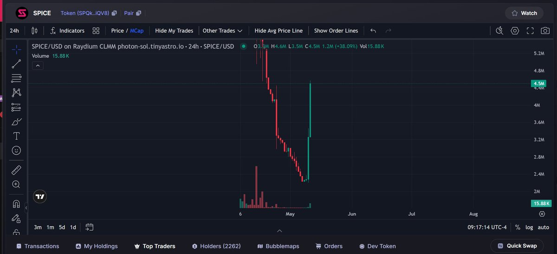Click the SPICE token logo icon
The width and height of the screenshot is (557, 254).
21,13
